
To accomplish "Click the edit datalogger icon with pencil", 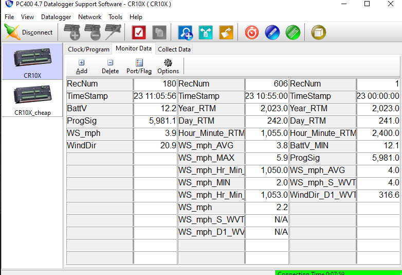I will click(x=113, y=32).
